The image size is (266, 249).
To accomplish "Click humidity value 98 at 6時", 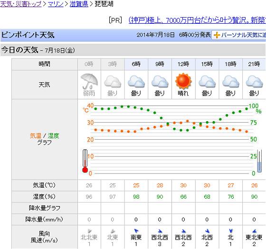I will tap(136, 197).
